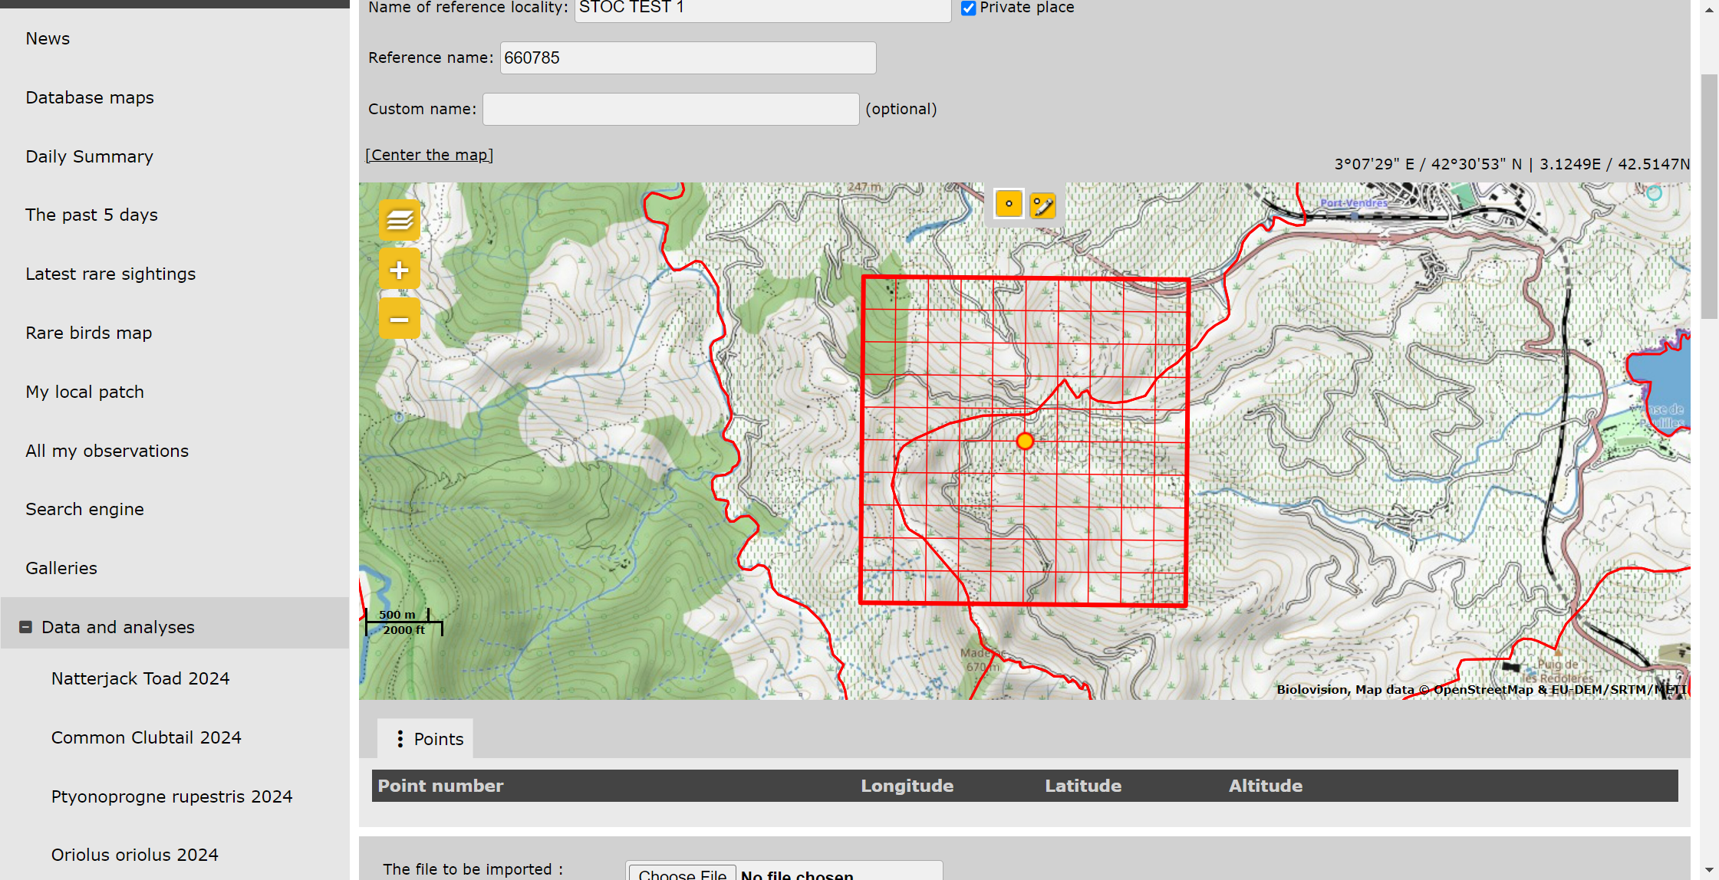Select the add point tool
1719x880 pixels.
coord(1009,204)
